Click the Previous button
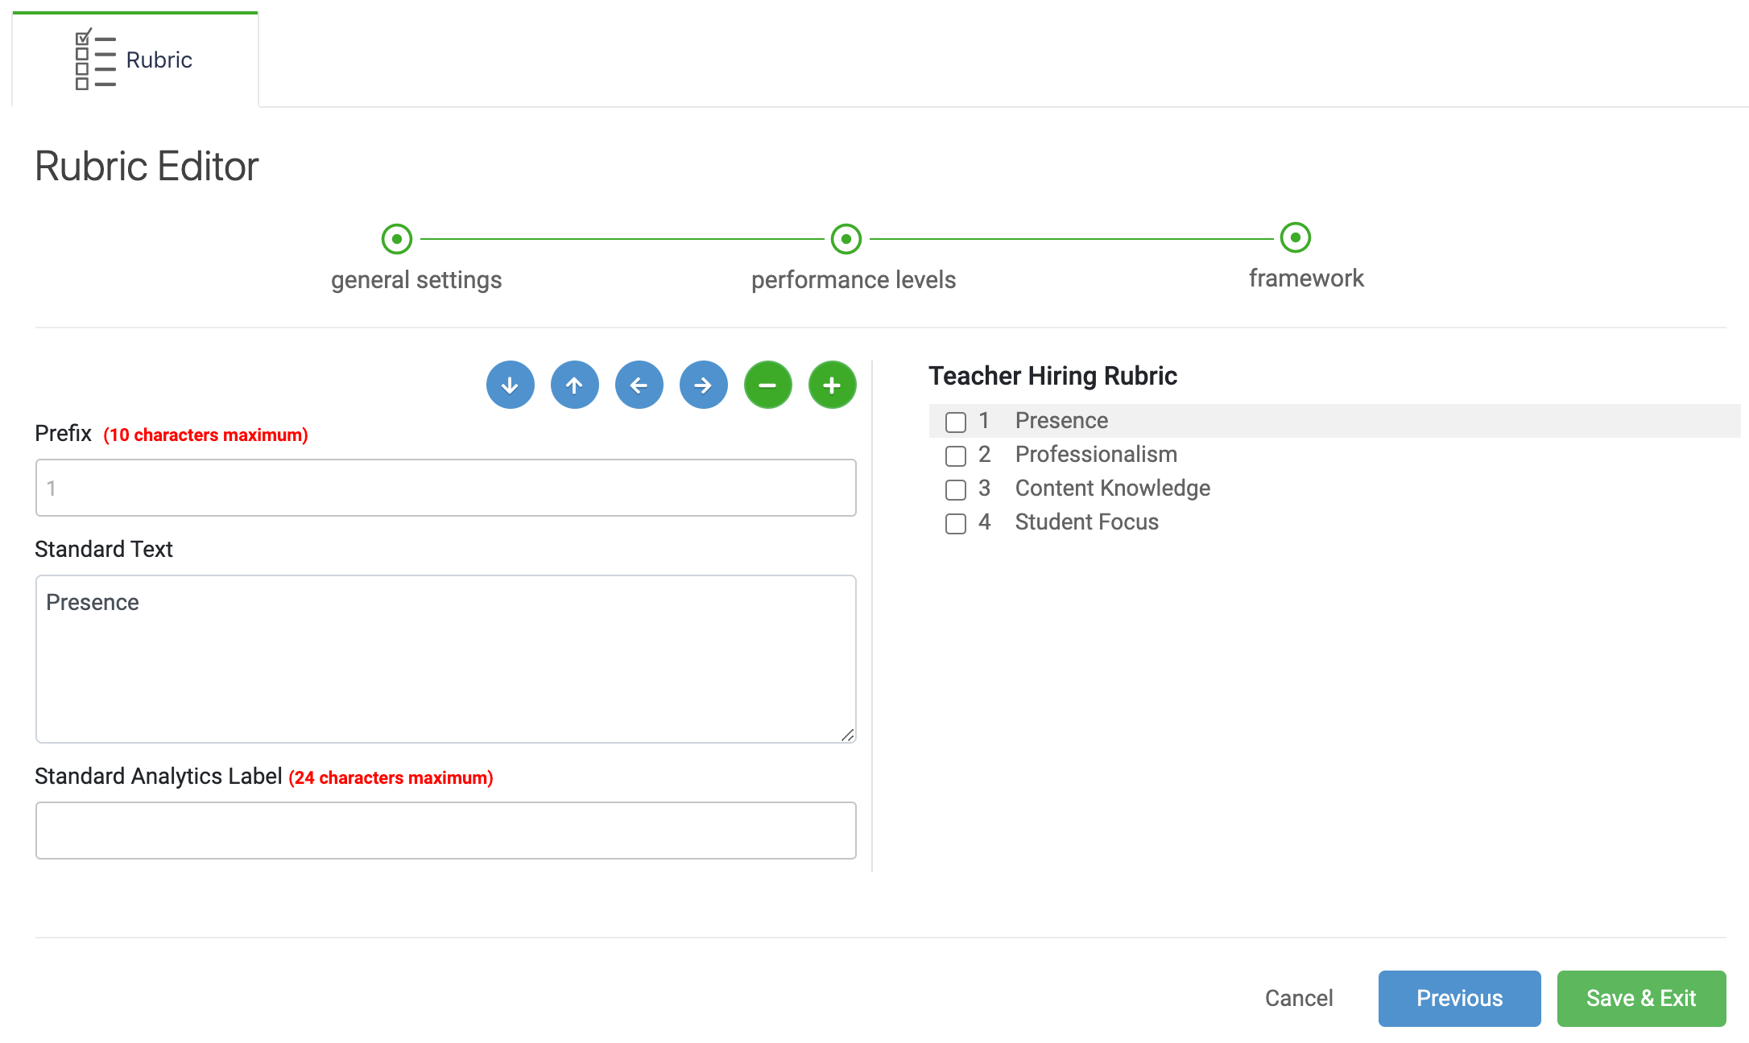 tap(1459, 998)
